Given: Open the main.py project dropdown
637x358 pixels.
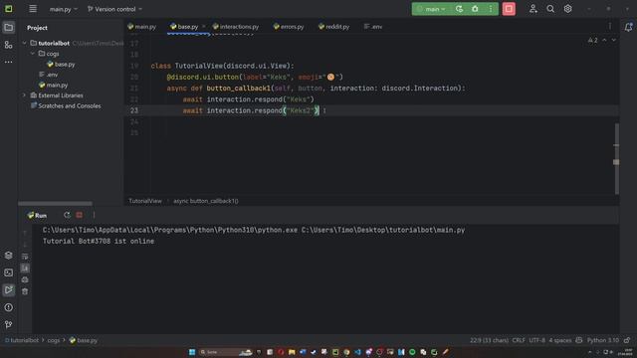Looking at the screenshot, I should [x=63, y=9].
